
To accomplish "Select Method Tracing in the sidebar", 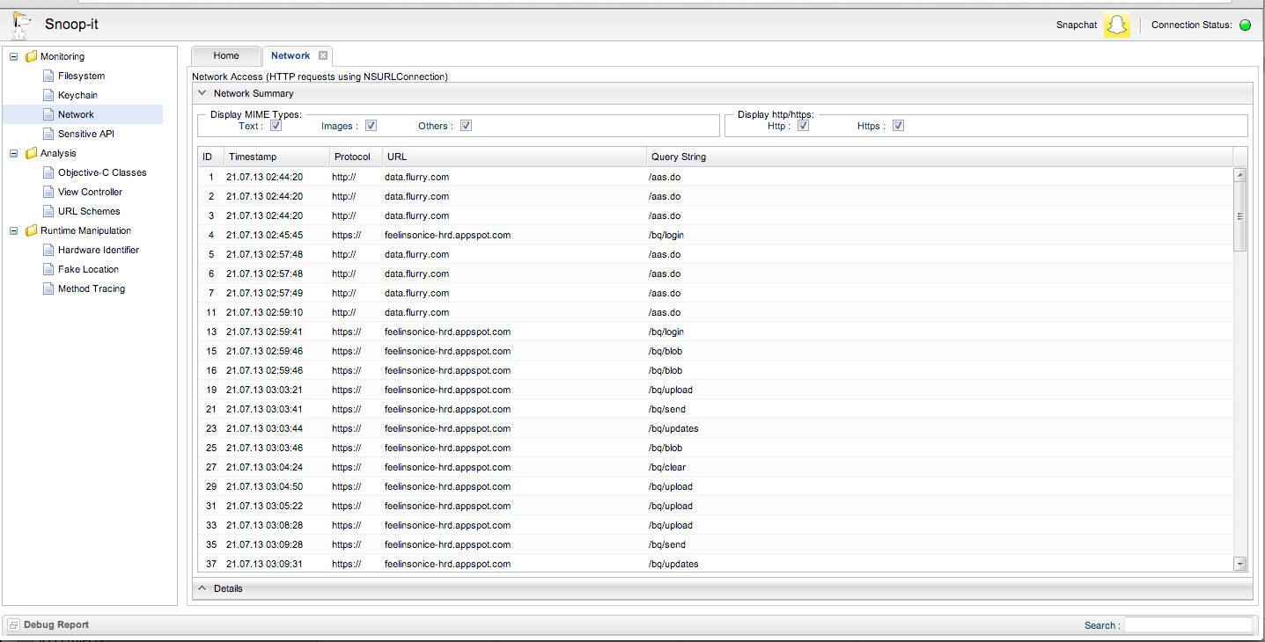I will click(92, 289).
